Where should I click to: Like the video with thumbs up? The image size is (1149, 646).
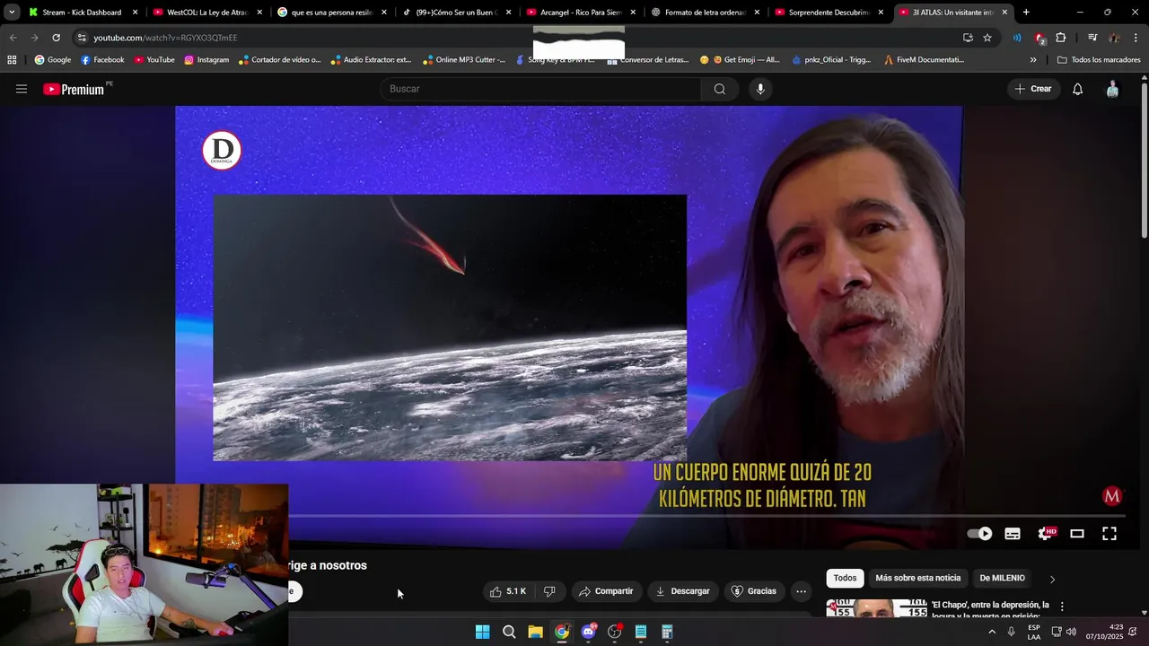click(508, 591)
